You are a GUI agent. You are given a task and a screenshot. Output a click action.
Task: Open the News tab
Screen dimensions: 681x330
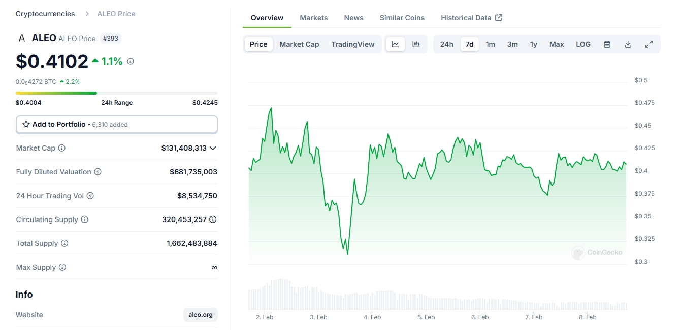354,18
